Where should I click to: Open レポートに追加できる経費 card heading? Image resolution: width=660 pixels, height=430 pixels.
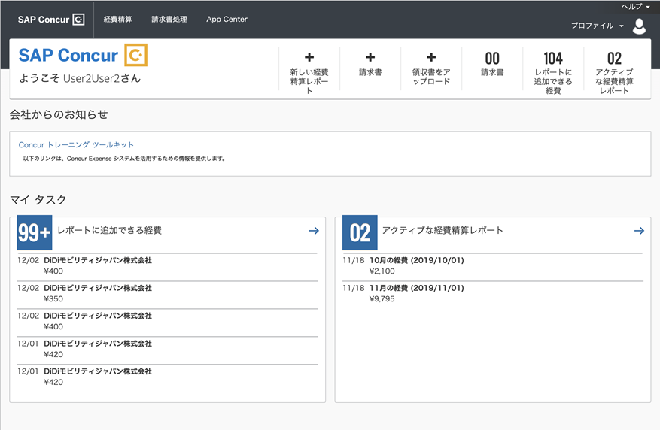[x=109, y=230]
